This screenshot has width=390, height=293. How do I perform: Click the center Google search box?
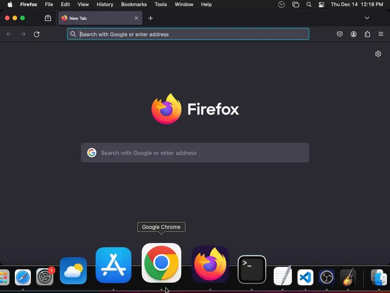click(195, 153)
